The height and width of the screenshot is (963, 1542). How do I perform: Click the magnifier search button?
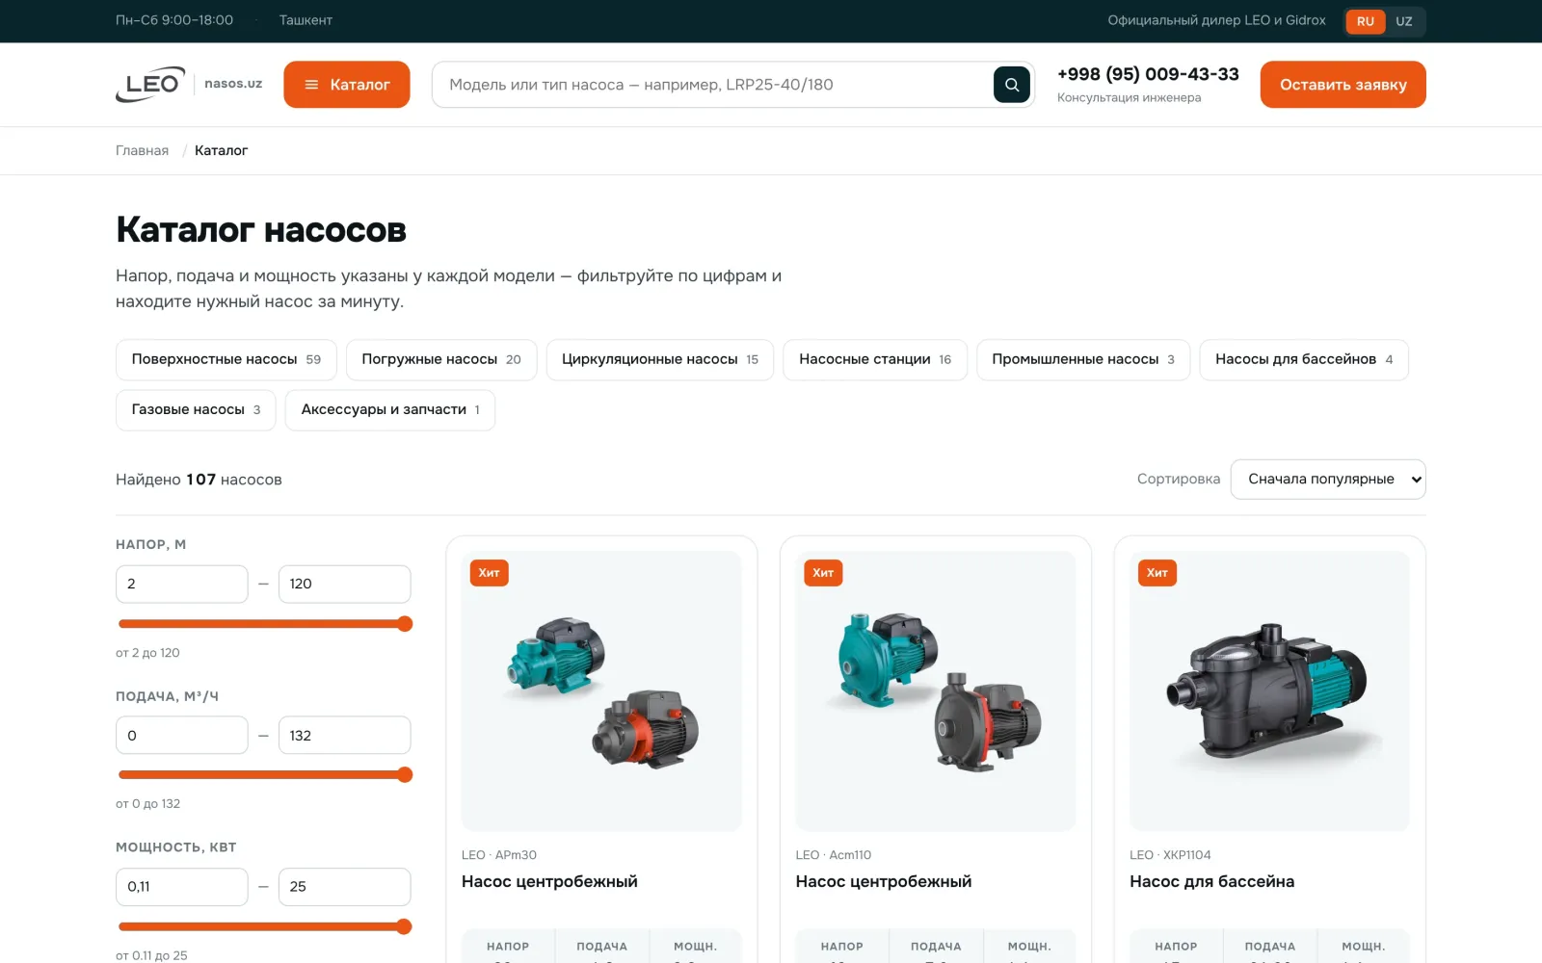coord(1012,85)
